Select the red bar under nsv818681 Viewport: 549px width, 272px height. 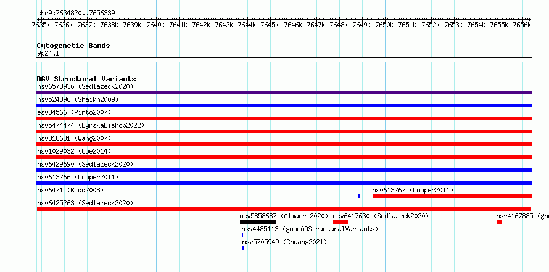(284, 144)
